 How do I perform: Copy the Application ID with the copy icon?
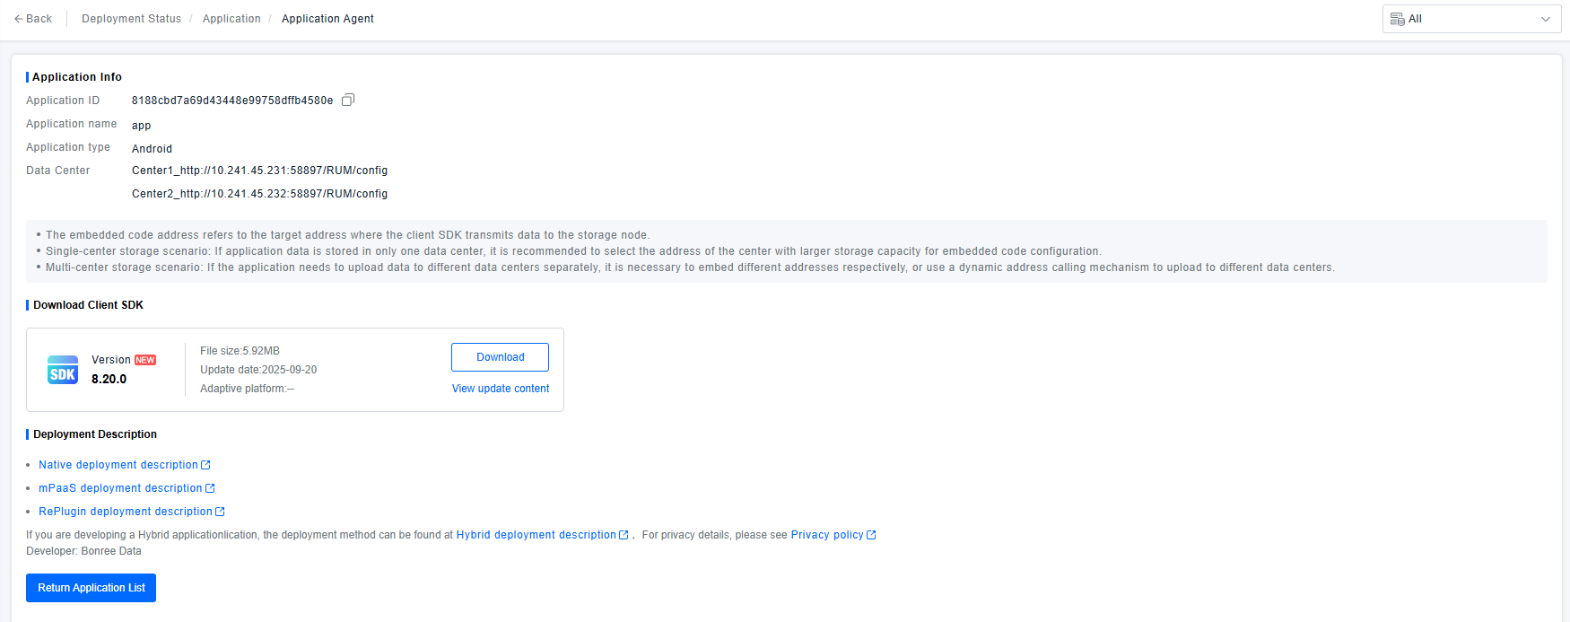[x=348, y=100]
